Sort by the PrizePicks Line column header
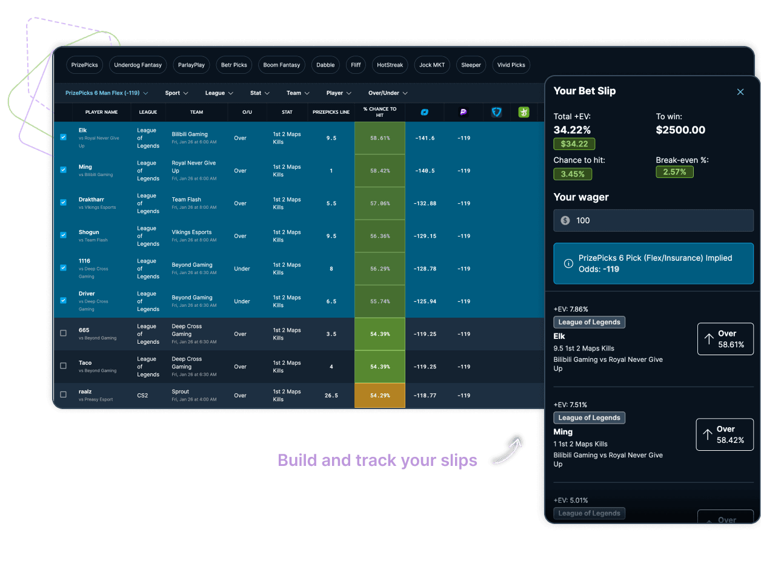The width and height of the screenshot is (761, 570). (x=331, y=112)
